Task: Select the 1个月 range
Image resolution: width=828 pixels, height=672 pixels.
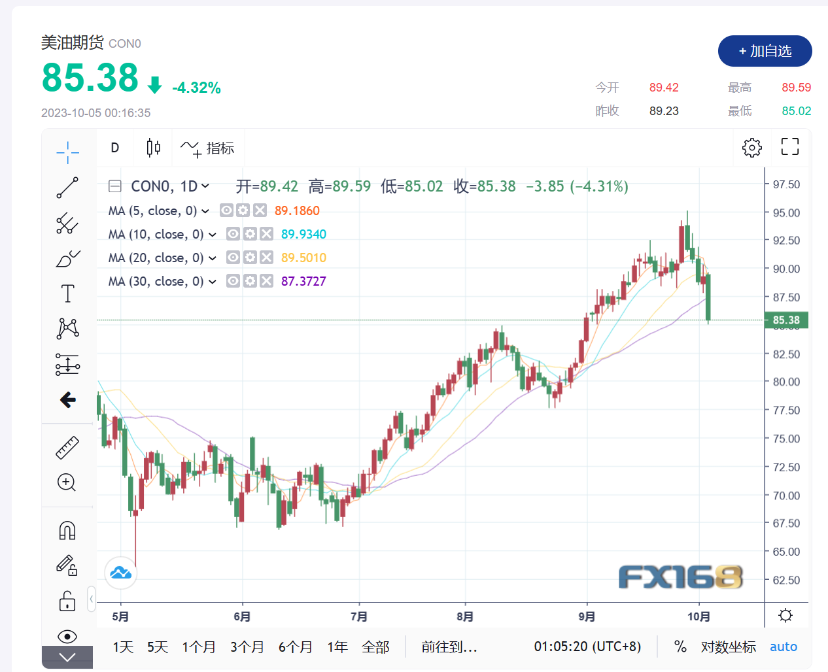Action: point(199,647)
